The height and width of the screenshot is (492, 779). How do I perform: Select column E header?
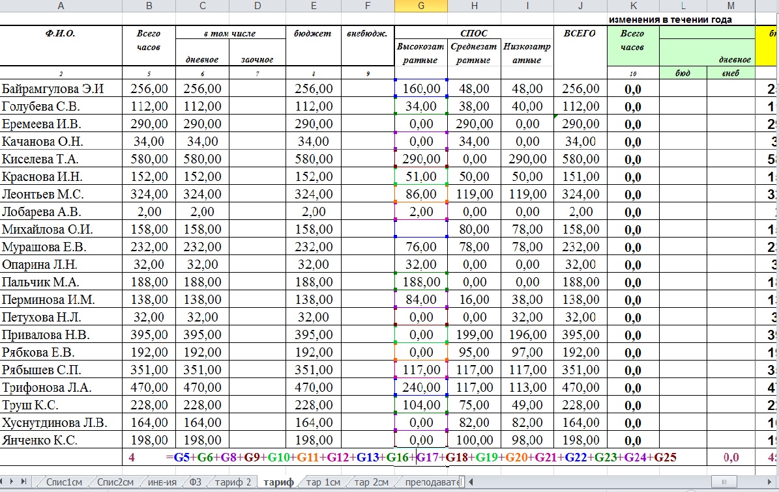pyautogui.click(x=314, y=5)
